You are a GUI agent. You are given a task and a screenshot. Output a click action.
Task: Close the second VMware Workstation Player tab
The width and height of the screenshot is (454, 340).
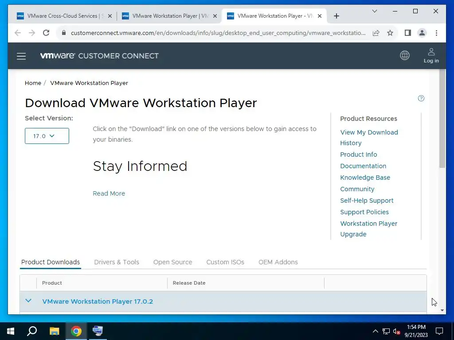click(x=215, y=16)
